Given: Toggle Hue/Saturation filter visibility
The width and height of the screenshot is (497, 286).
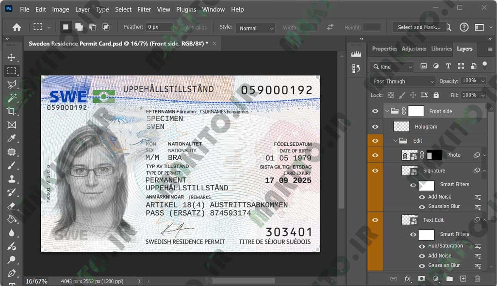Looking at the screenshot, I should tap(421, 246).
